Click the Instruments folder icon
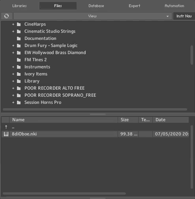 click(x=19, y=67)
